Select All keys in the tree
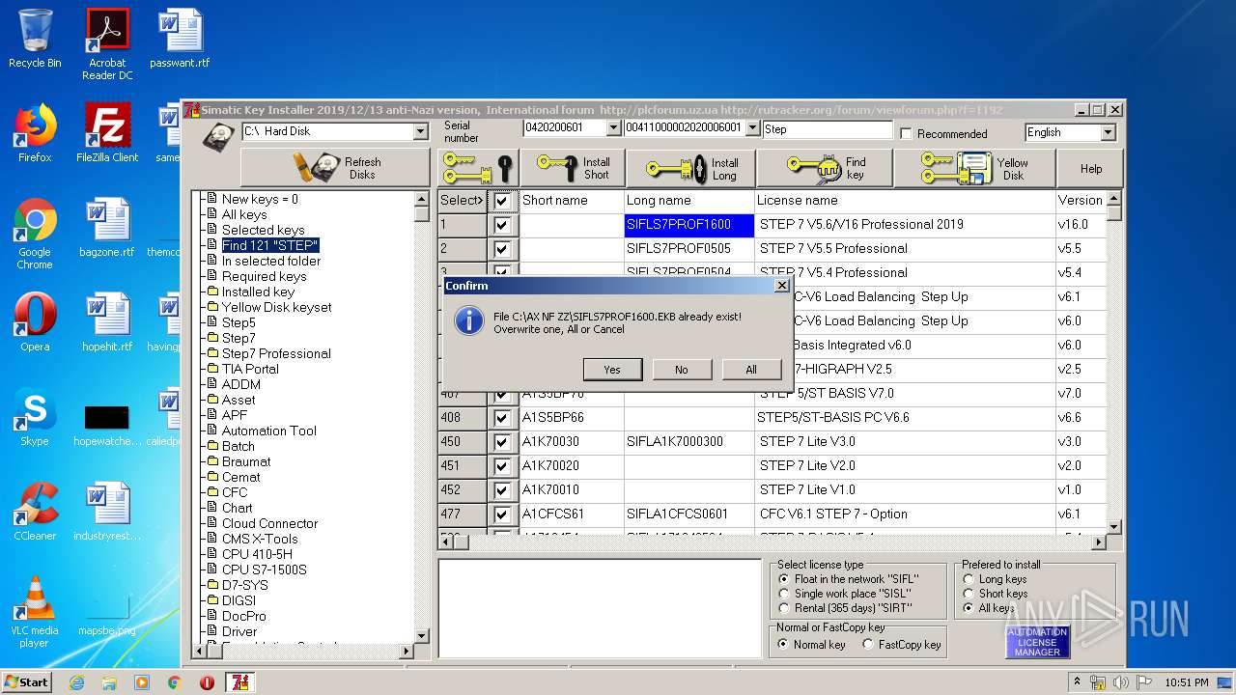 click(x=244, y=214)
